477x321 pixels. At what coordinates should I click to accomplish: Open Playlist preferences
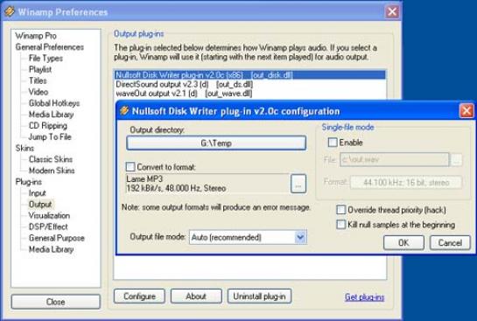(40, 69)
